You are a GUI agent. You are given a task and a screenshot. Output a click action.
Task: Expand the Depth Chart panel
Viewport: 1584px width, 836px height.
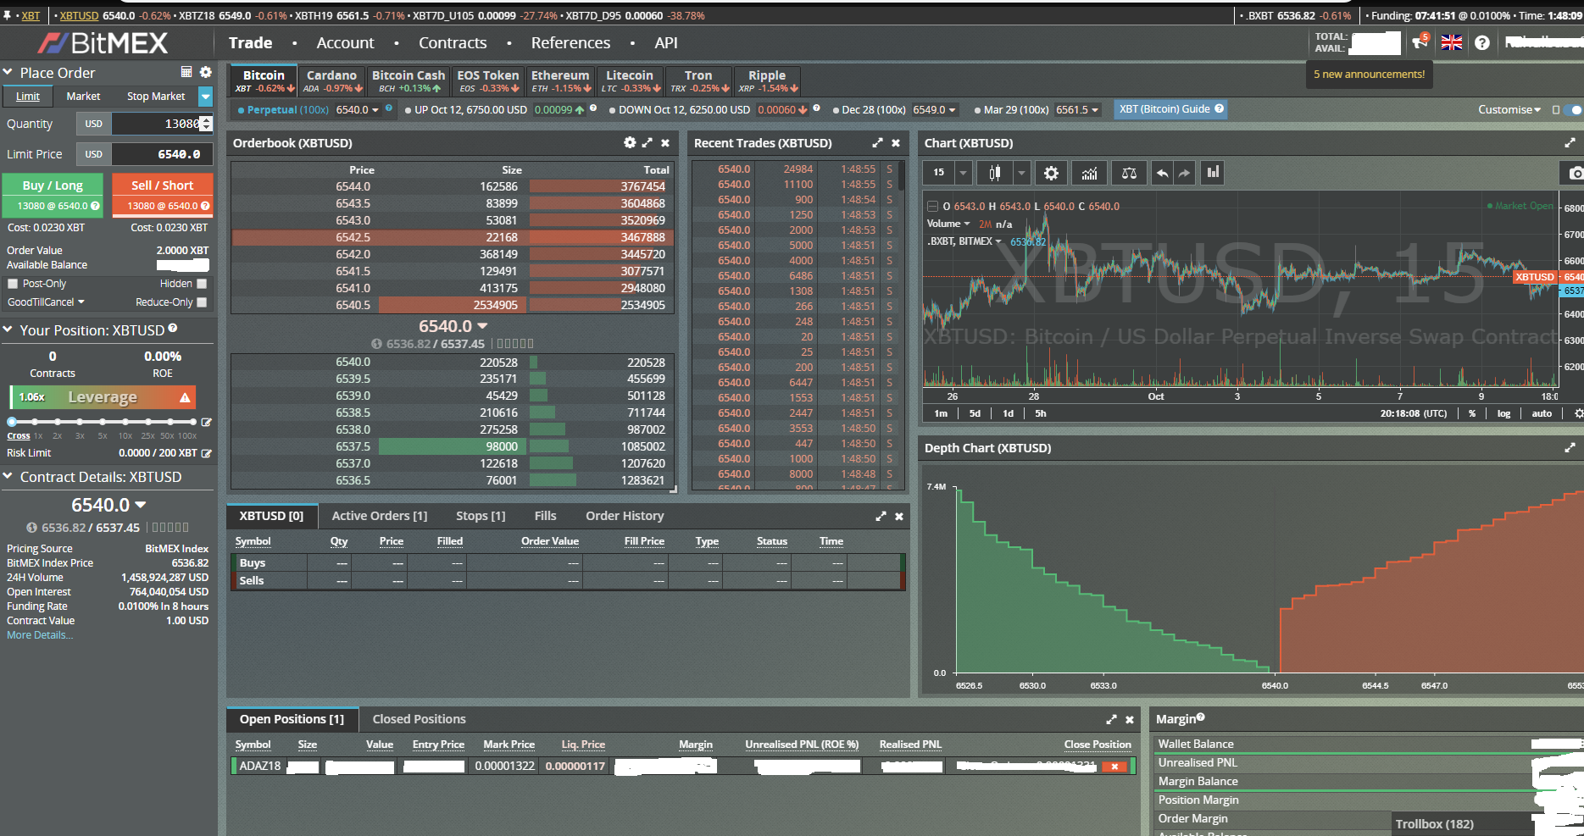[x=1570, y=447]
